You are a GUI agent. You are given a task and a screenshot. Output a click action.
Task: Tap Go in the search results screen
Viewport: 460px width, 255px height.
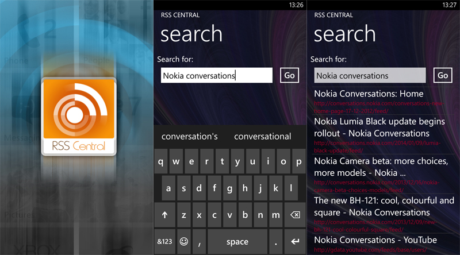pos(443,75)
